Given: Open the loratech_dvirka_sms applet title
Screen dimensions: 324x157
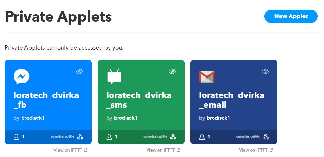Looking at the screenshot, I should [x=139, y=100].
